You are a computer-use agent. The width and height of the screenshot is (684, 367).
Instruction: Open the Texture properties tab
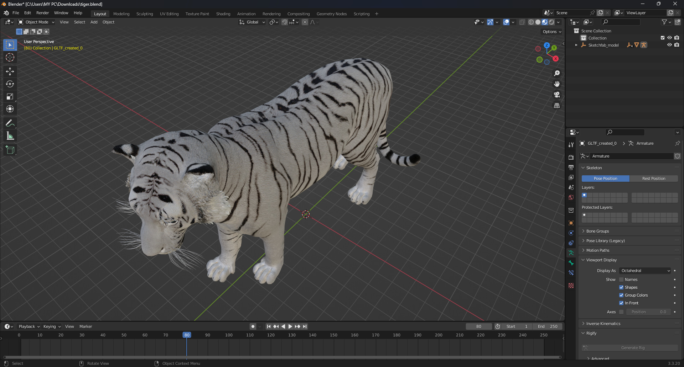(571, 286)
